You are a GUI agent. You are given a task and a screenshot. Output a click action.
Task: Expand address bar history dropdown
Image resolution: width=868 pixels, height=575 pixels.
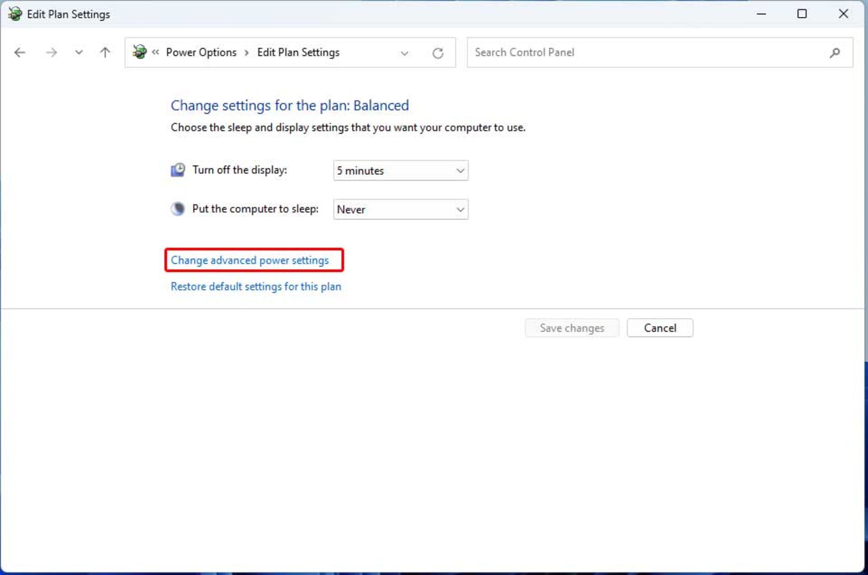click(x=404, y=53)
